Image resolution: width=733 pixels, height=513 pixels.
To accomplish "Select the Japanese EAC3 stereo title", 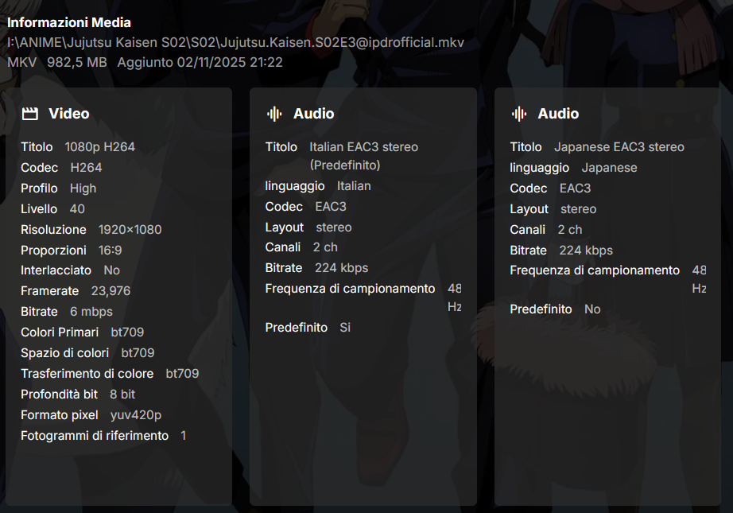I will click(x=619, y=147).
